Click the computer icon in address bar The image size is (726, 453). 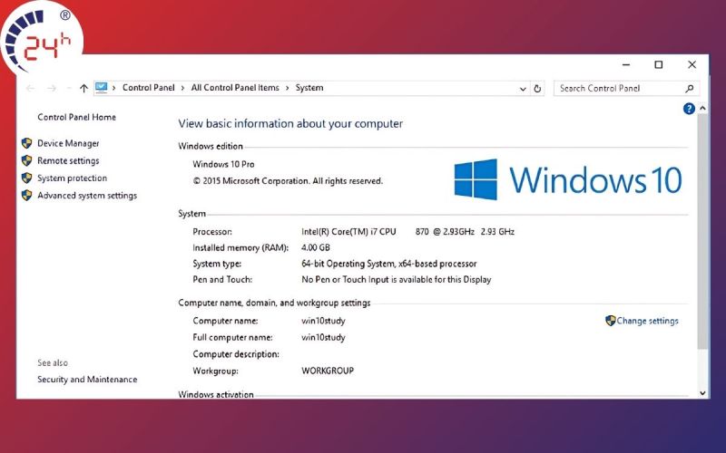pyautogui.click(x=102, y=87)
